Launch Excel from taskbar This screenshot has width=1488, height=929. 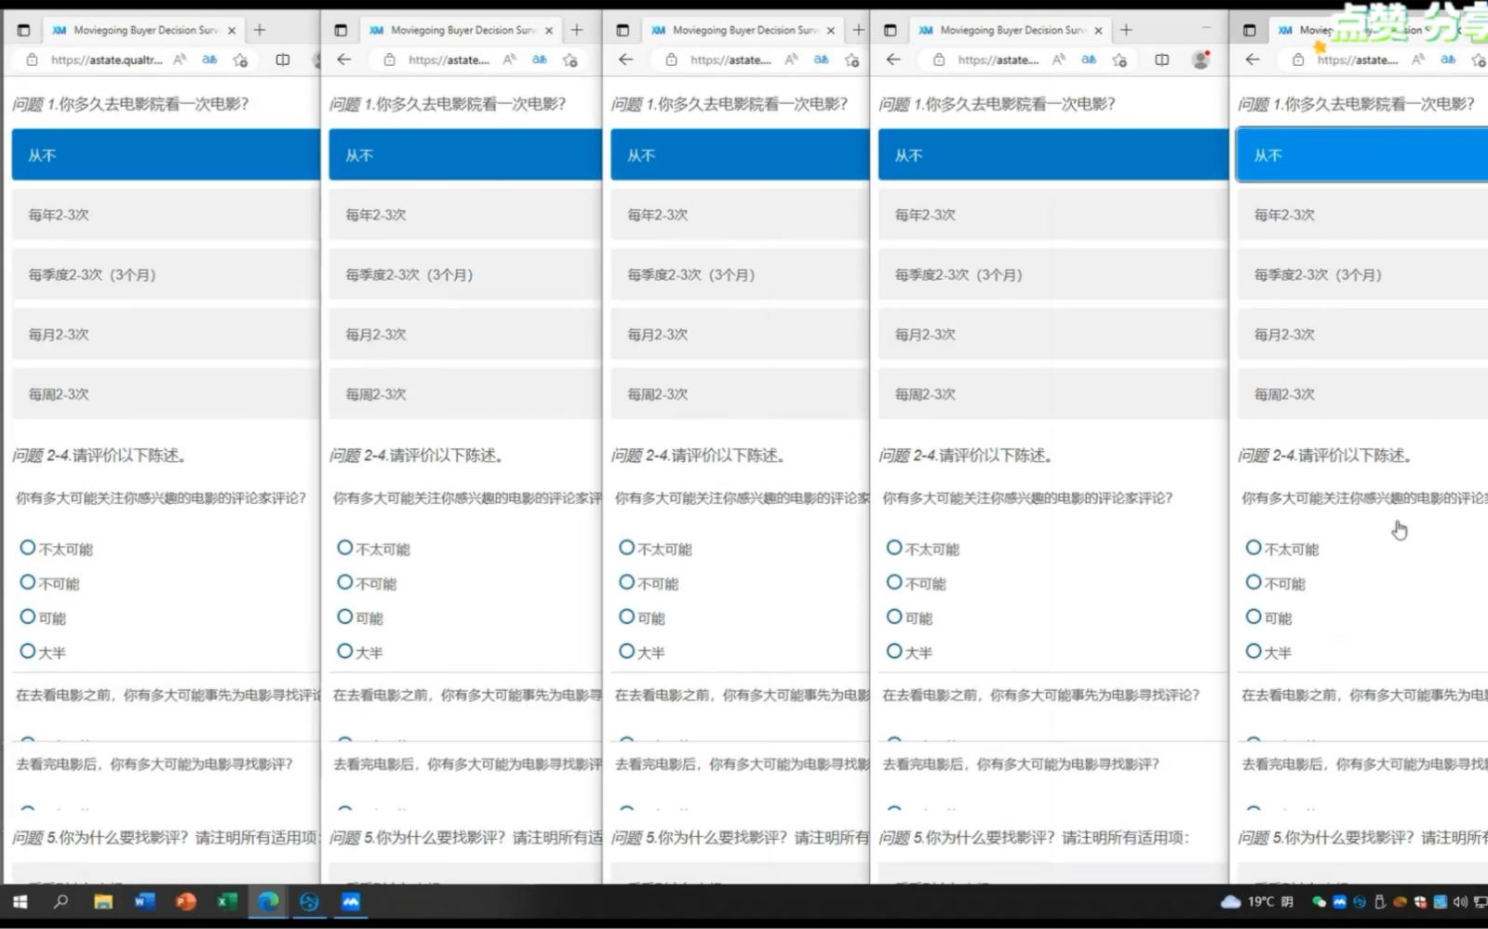click(x=226, y=902)
